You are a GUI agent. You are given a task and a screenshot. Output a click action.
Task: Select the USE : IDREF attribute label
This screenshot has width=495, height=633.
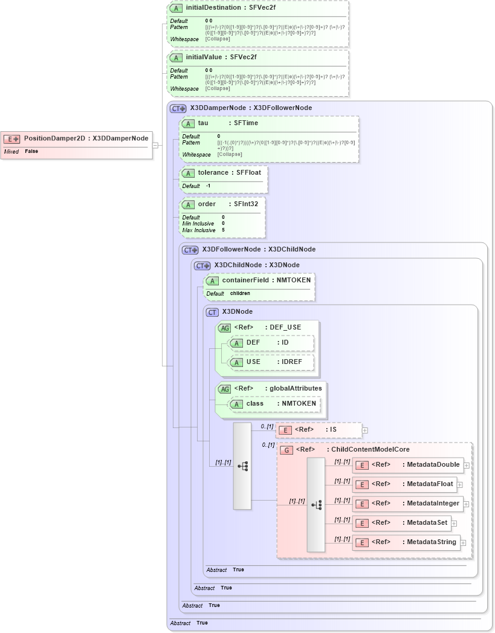click(x=274, y=362)
